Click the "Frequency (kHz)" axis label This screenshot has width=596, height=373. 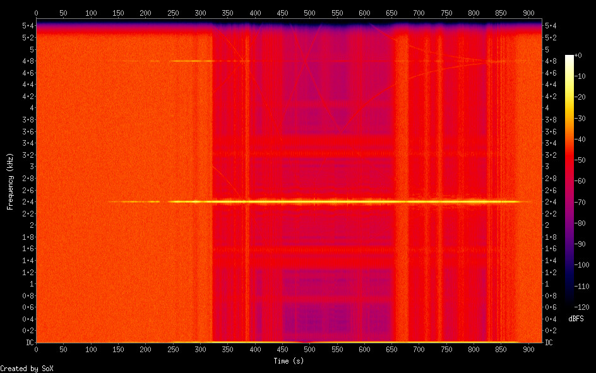[10, 181]
